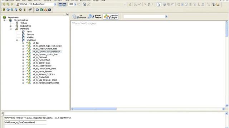Click the Tasks folder icon under Mywork
The image size is (229, 128).
coord(23,32)
